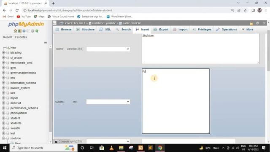Viewport: 270px width, 152px height.
Task: Open Maps bookmark in bookmarks bar
Action: (x=39, y=16)
